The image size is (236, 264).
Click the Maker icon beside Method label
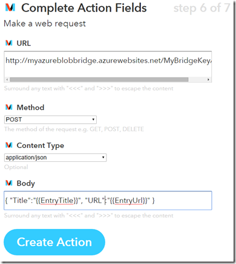click(x=9, y=108)
